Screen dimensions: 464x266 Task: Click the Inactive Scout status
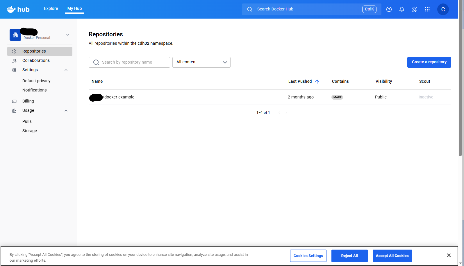[x=426, y=97]
